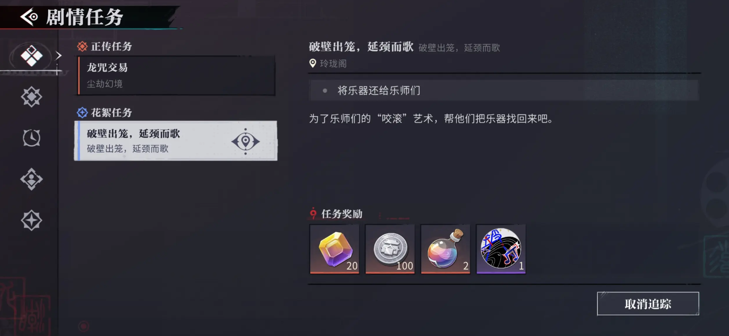729x336 pixels.
Task: Click the 剧情任务 page title
Action: tap(85, 17)
